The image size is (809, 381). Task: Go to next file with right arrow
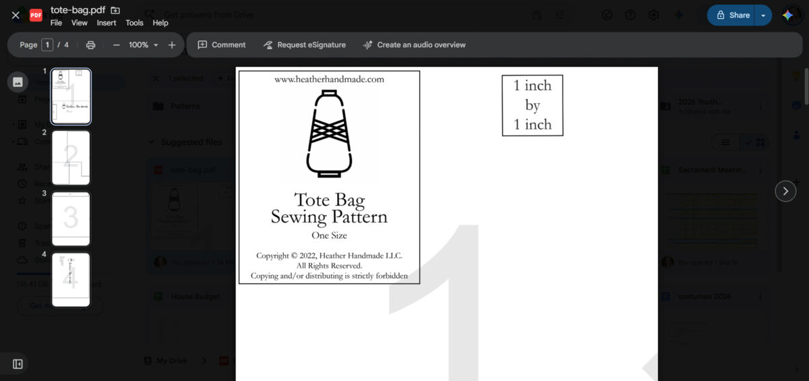pos(785,191)
